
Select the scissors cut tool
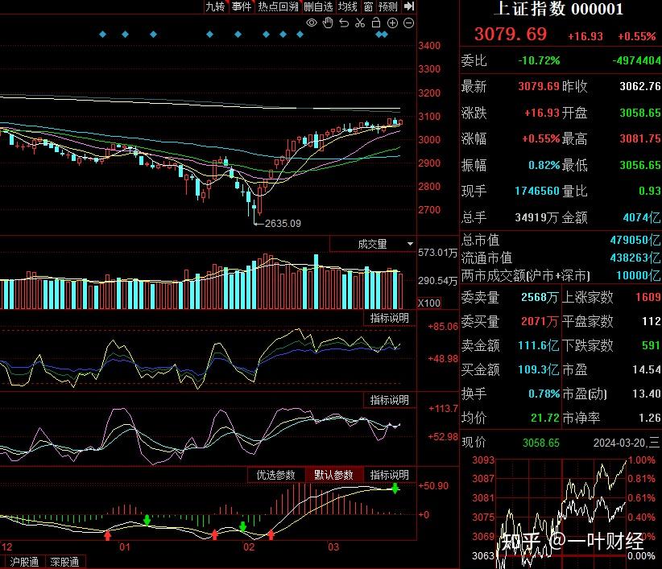tap(360, 23)
